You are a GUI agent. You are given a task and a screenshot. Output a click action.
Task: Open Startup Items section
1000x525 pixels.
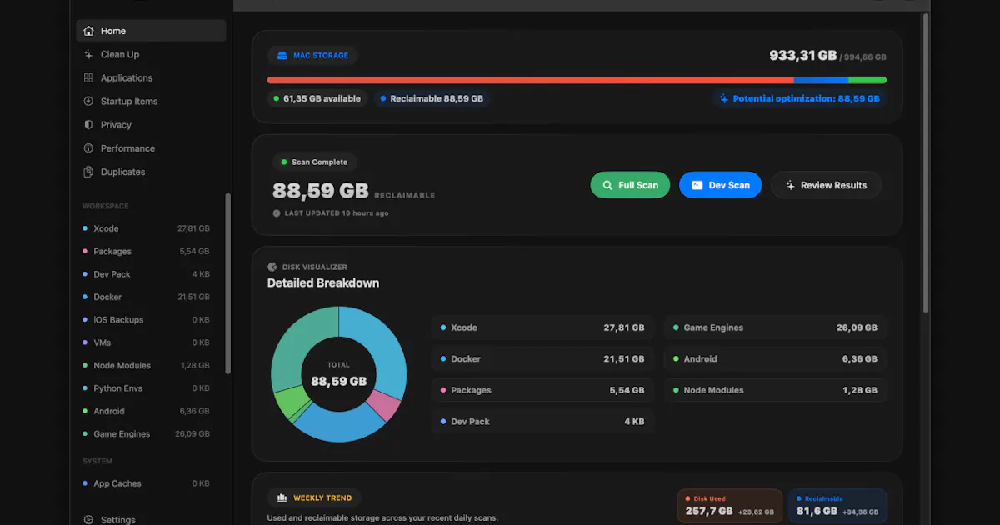pos(151,101)
